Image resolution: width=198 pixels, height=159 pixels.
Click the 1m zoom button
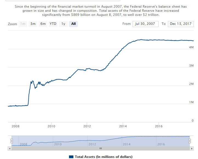(x=23, y=24)
